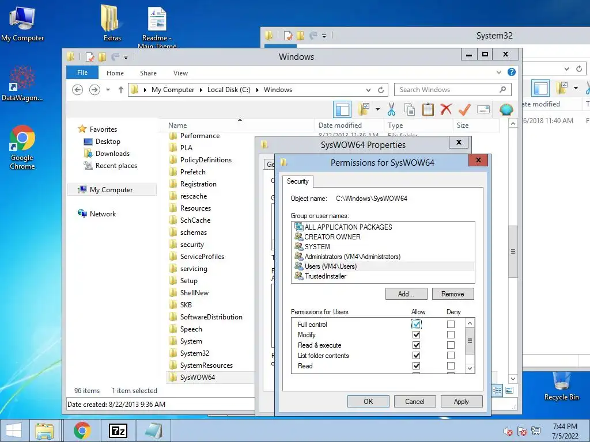Click the Back navigation arrow in Windows window

(78, 90)
